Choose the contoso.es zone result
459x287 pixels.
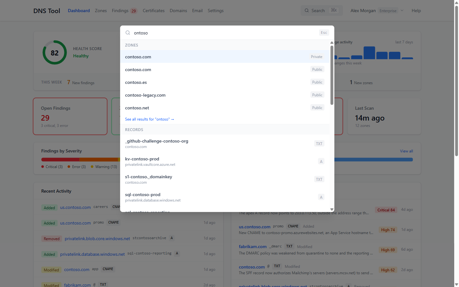225,82
